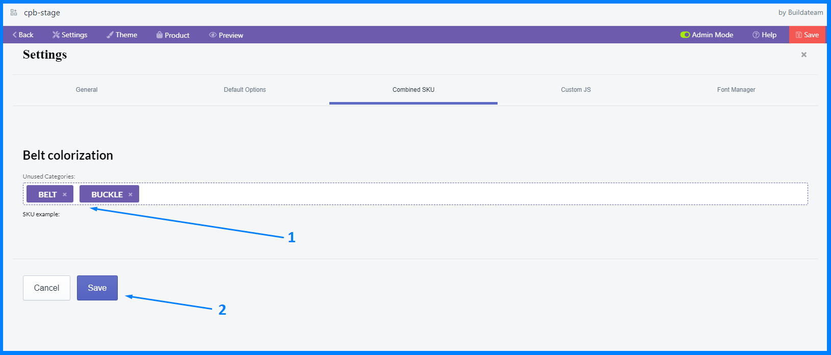Close the Settings panel with the X

pos(804,55)
